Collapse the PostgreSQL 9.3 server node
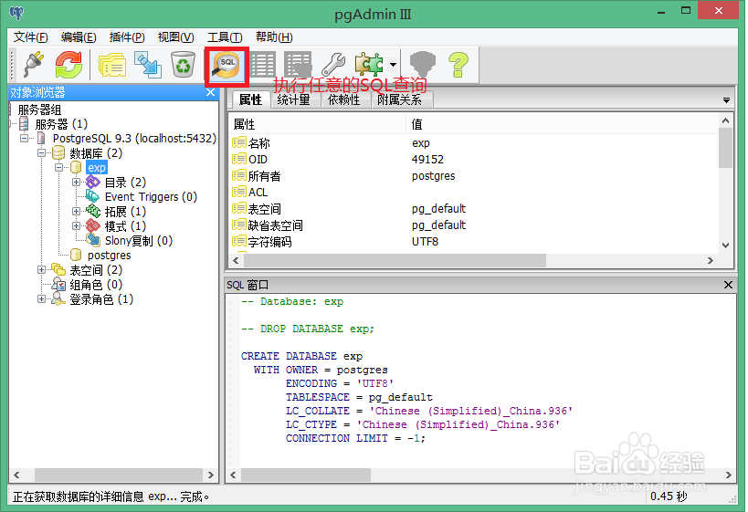The height and width of the screenshot is (512, 748). (25, 138)
